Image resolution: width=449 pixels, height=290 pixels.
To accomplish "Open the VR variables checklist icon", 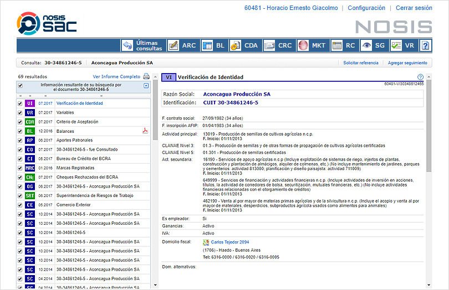I will coord(396,45).
